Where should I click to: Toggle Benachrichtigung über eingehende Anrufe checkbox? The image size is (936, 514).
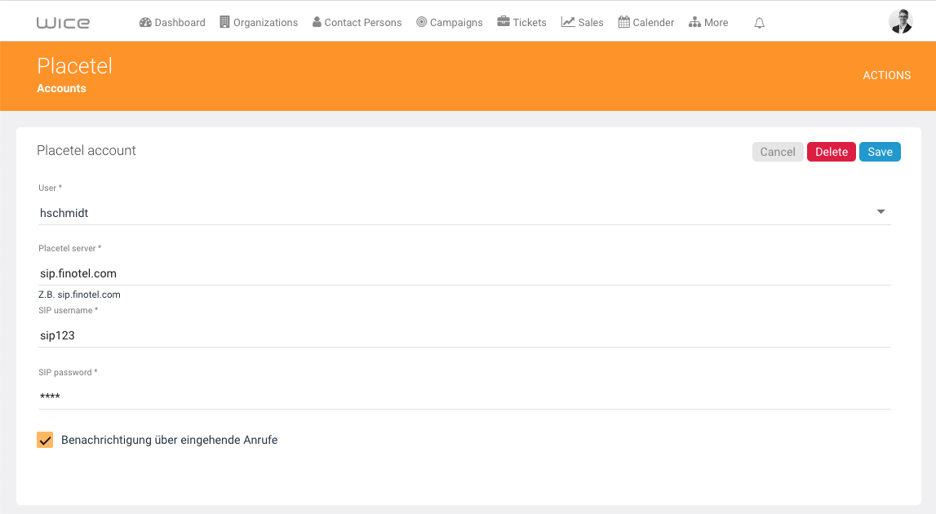(x=45, y=440)
